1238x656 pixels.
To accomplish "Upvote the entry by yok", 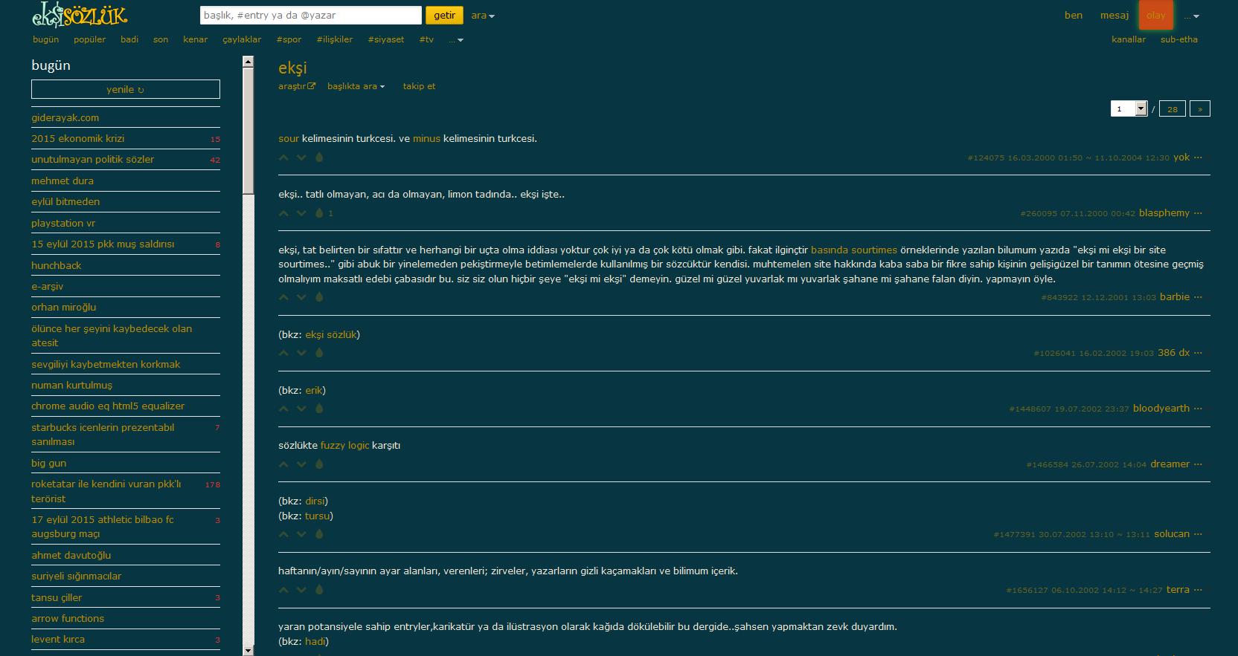I will [x=283, y=157].
